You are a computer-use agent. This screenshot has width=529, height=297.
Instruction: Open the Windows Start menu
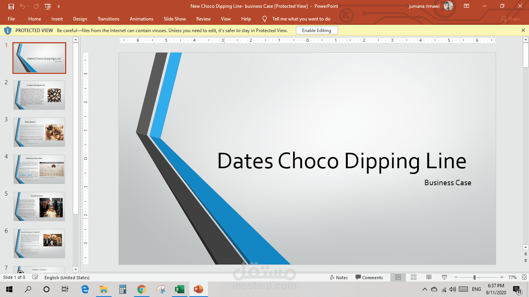9,289
